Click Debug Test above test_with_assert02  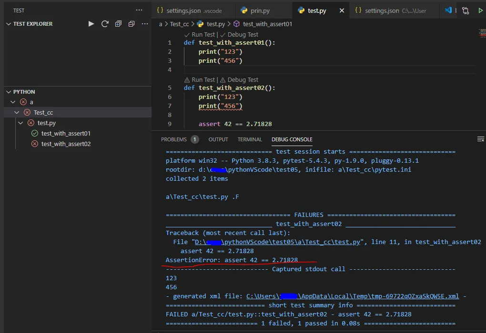243,80
